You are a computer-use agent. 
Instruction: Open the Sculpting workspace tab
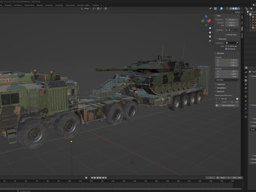point(8,5)
